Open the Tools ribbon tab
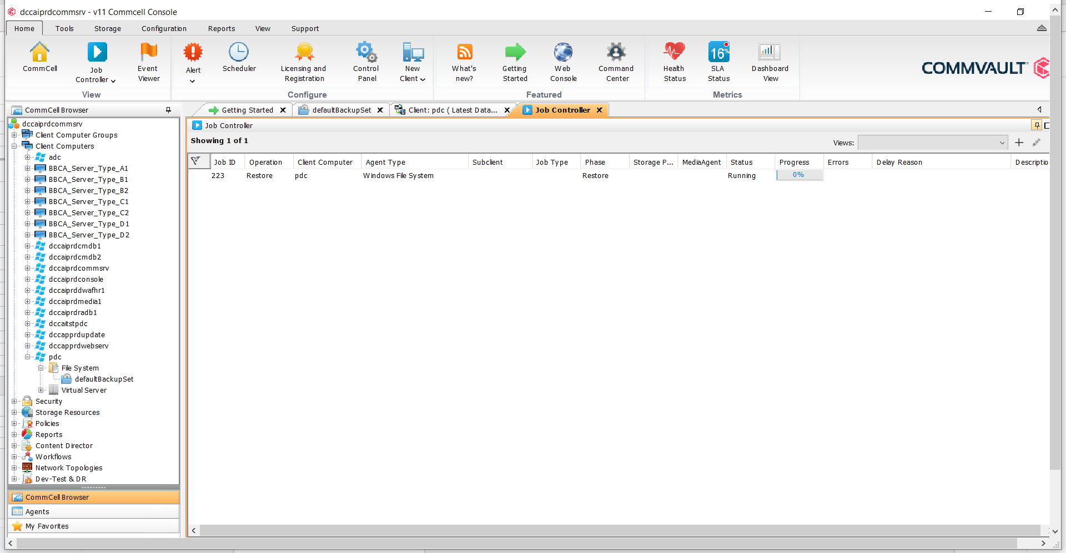The height and width of the screenshot is (553, 1066). pyautogui.click(x=64, y=28)
